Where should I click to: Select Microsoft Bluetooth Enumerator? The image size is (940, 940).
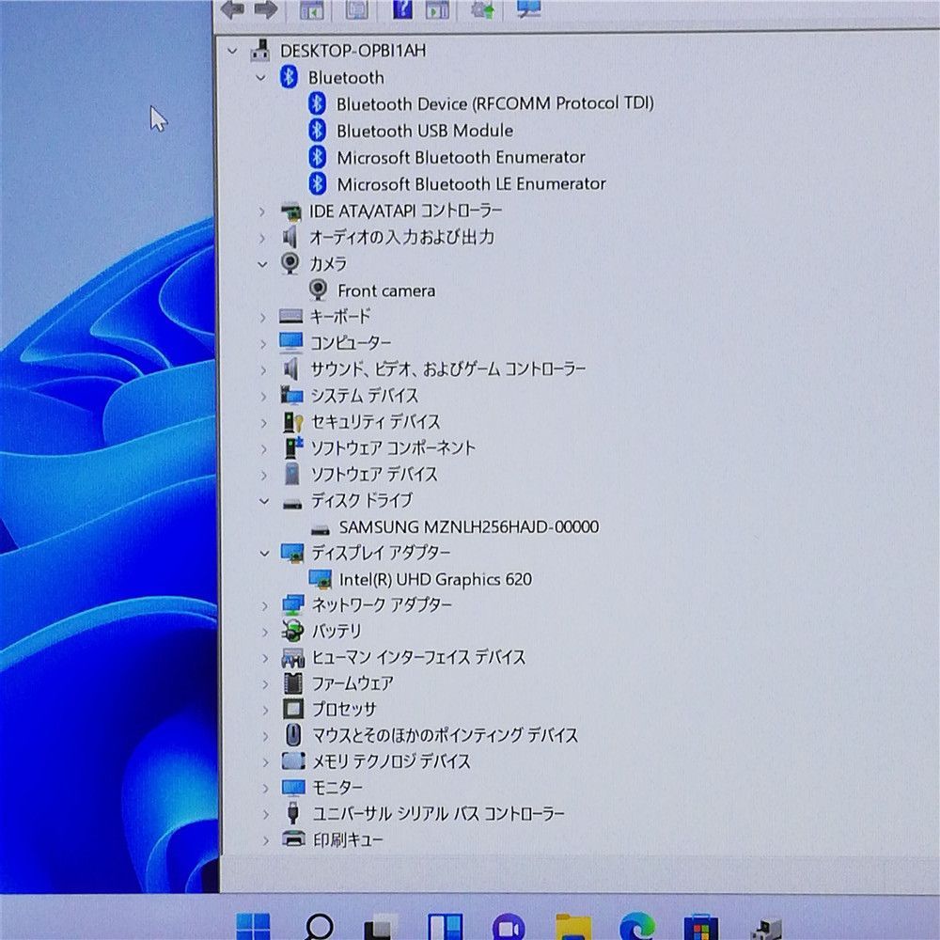[x=461, y=157]
